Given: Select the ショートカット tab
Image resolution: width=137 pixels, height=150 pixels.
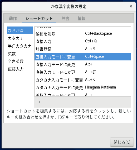Looking at the screenshot, I should point(39,18).
